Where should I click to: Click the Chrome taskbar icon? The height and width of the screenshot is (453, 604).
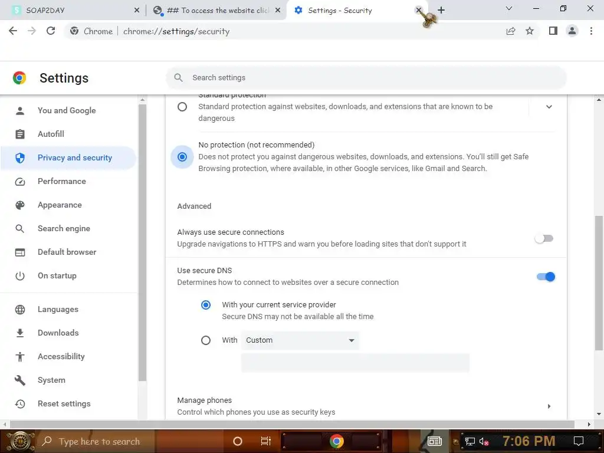[x=336, y=441]
